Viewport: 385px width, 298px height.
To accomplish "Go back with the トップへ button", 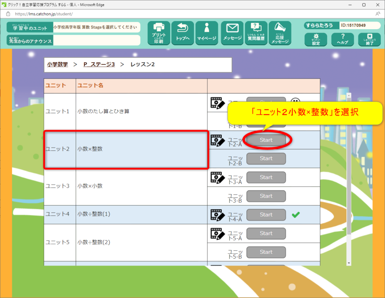I will tap(182, 33).
